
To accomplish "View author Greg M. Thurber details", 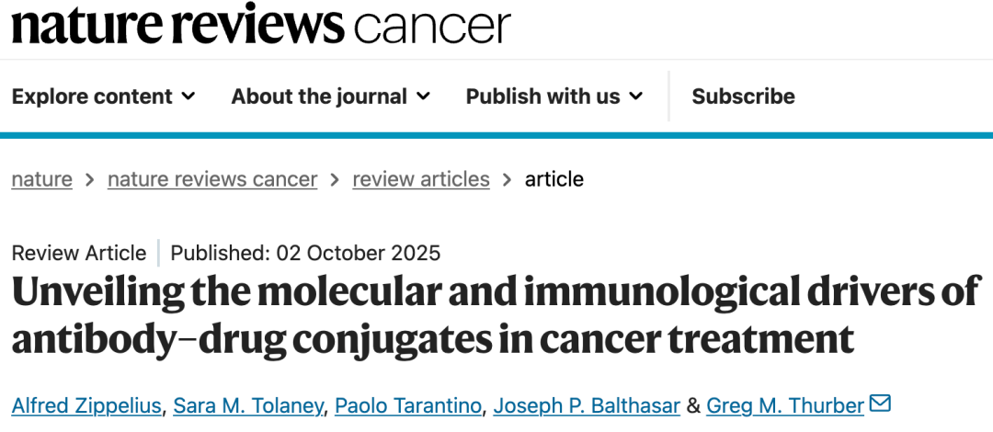I will [785, 405].
